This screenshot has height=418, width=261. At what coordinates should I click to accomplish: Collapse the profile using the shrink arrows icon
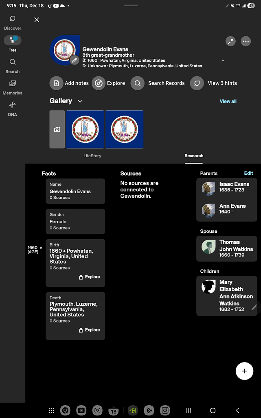point(230,41)
